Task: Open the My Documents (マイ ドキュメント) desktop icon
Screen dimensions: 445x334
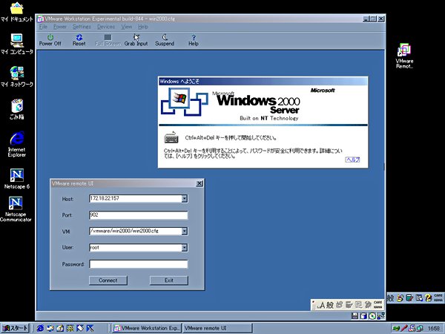Action: point(17,12)
